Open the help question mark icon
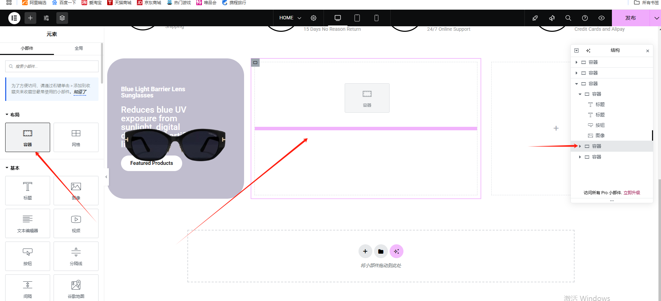 585,18
